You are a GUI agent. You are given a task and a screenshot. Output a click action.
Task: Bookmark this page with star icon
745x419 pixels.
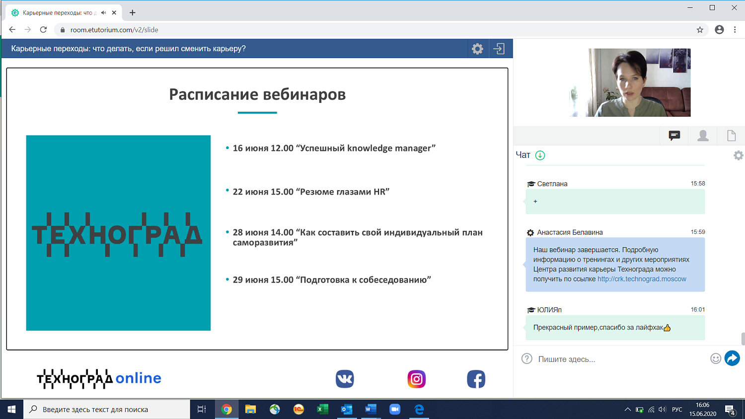pos(700,30)
